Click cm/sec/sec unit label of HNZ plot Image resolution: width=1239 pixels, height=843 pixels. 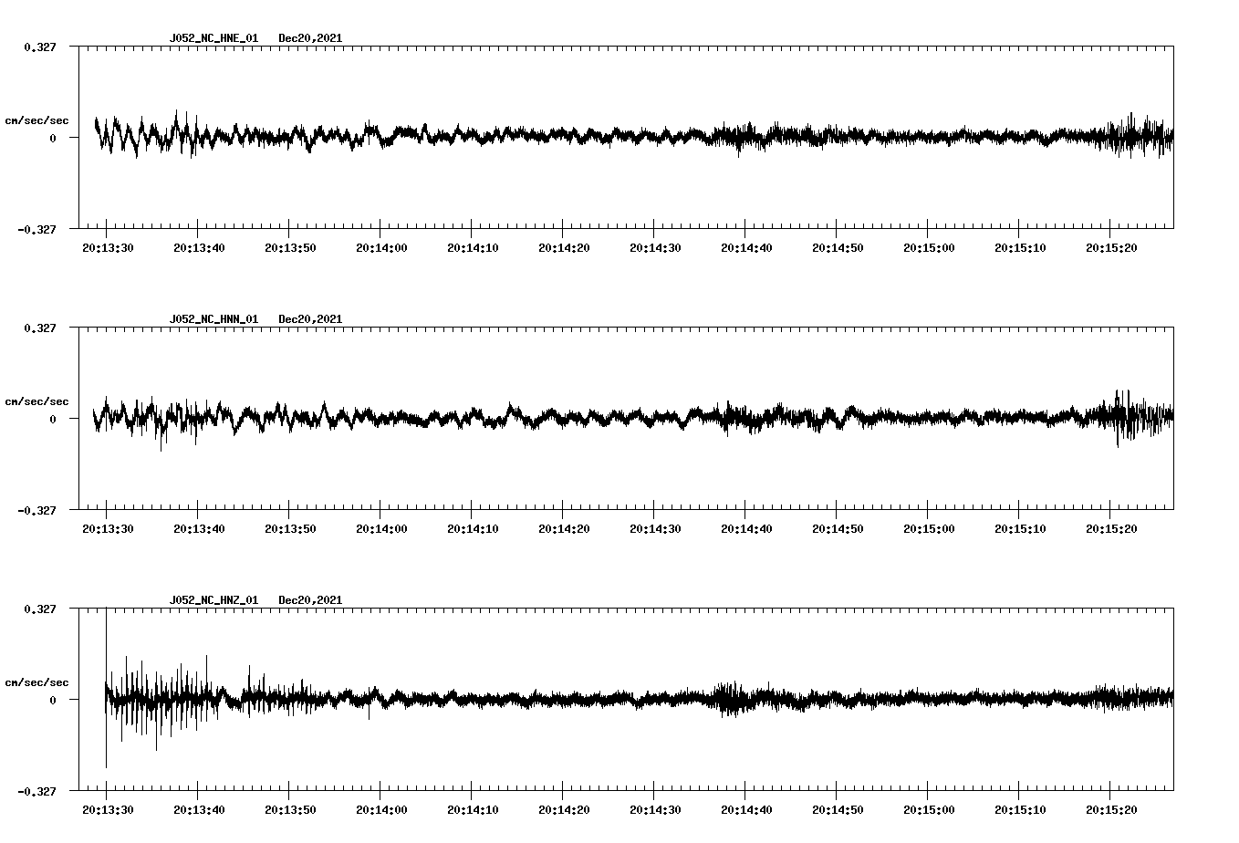36,682
